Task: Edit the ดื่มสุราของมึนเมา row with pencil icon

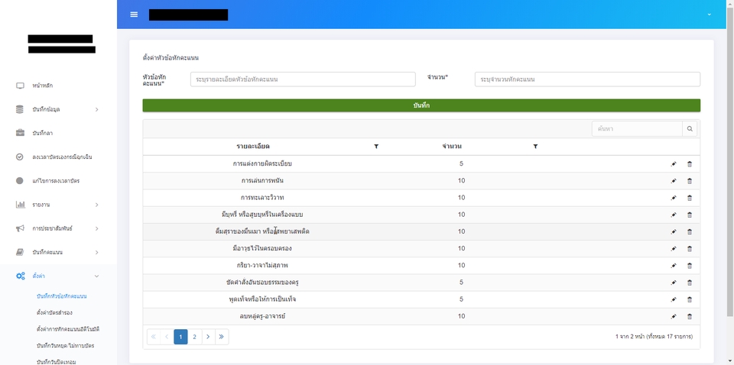Action: pyautogui.click(x=674, y=232)
